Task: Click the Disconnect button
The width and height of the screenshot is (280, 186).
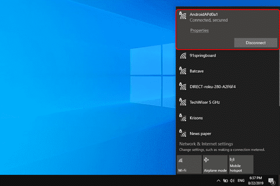Action: click(x=256, y=43)
